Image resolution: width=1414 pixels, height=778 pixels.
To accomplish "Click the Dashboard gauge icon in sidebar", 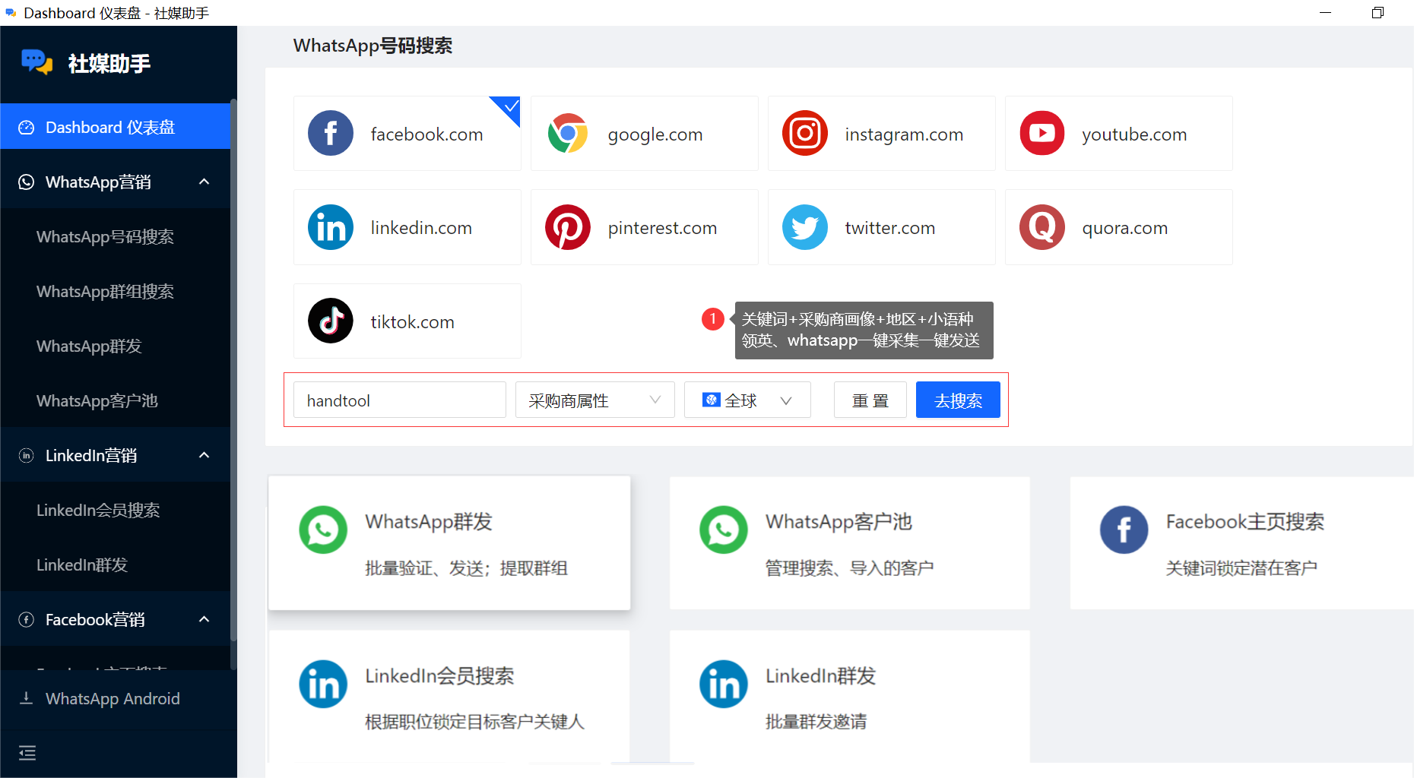I will 27,128.
